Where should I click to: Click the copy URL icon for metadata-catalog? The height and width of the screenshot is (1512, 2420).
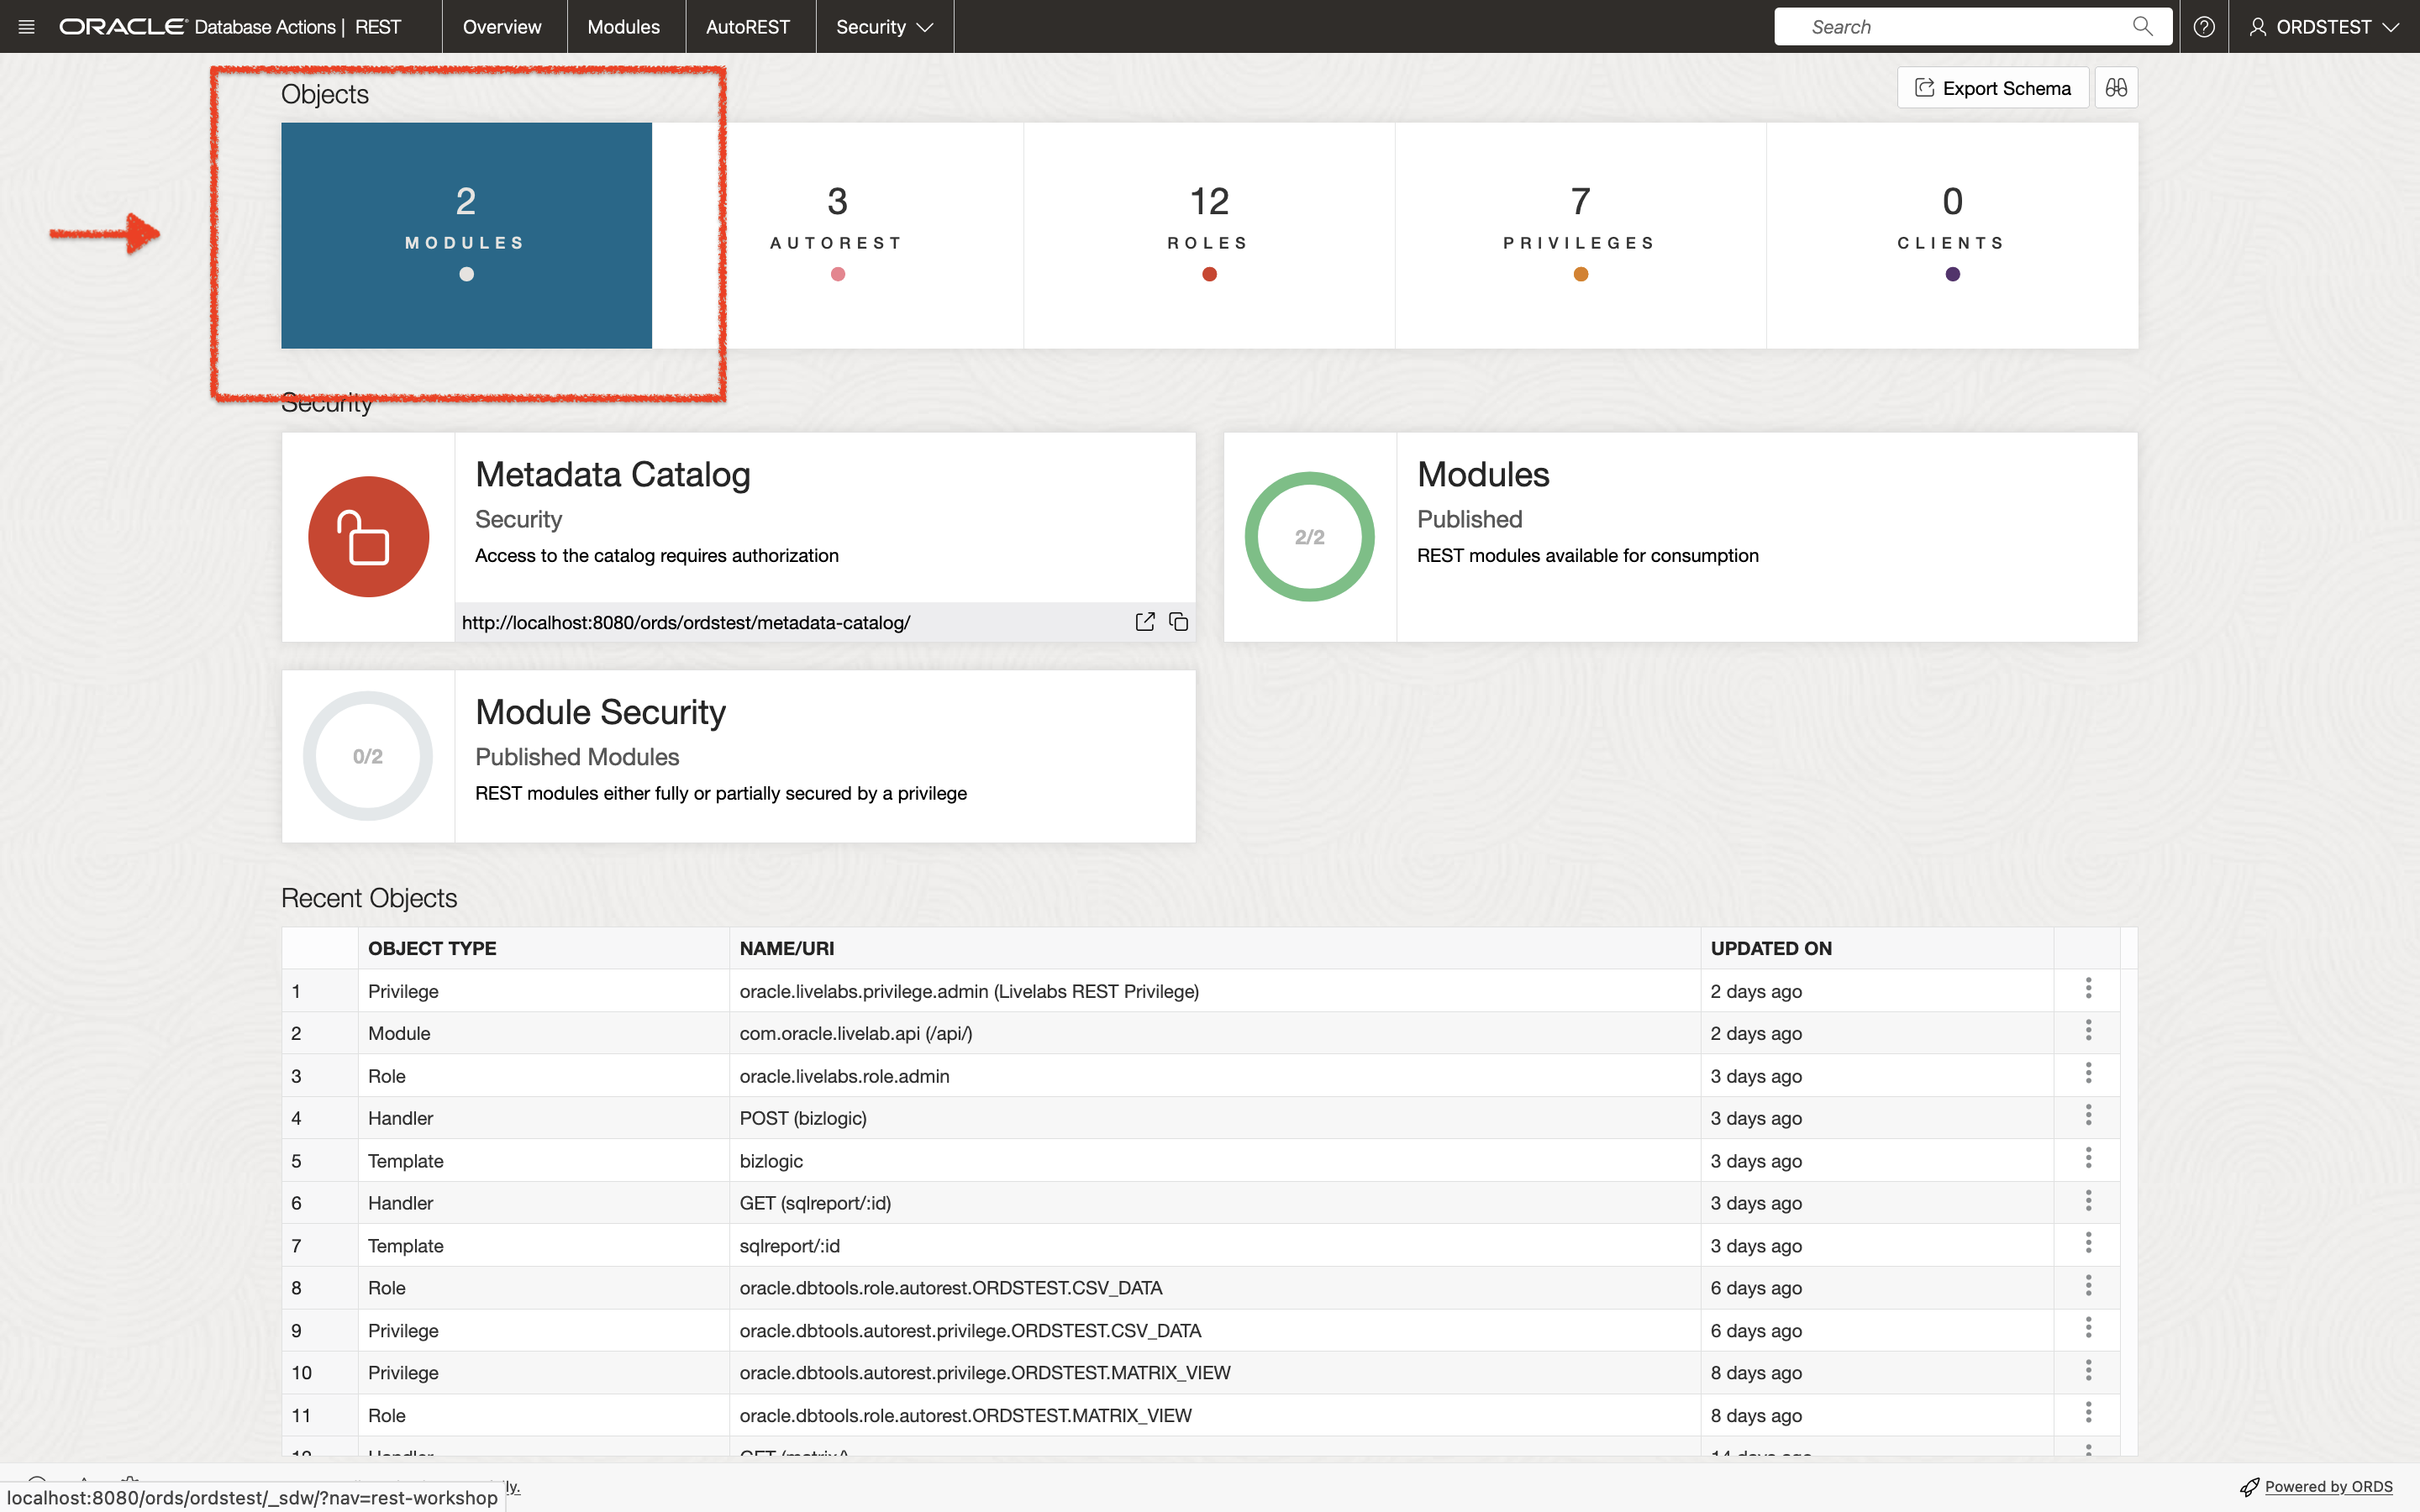tap(1176, 622)
